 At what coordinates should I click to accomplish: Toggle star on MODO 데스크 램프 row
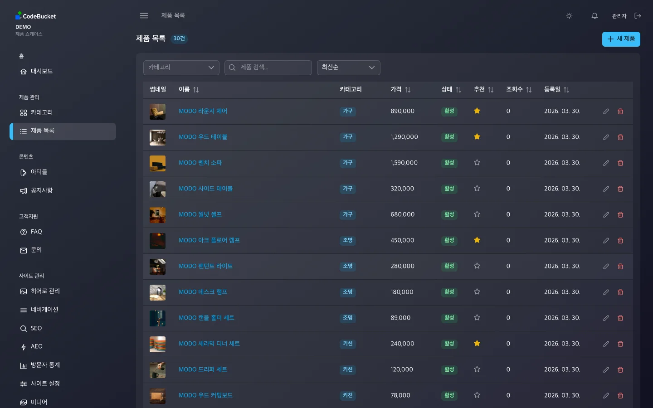point(477,292)
